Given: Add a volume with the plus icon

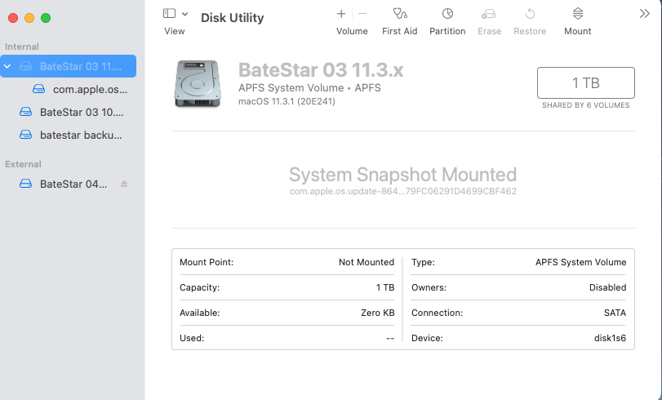Looking at the screenshot, I should pos(341,14).
